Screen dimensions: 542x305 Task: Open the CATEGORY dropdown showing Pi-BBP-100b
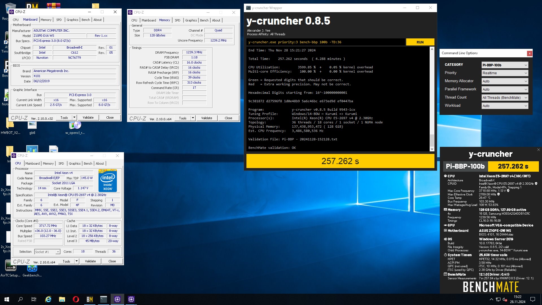pos(505,65)
